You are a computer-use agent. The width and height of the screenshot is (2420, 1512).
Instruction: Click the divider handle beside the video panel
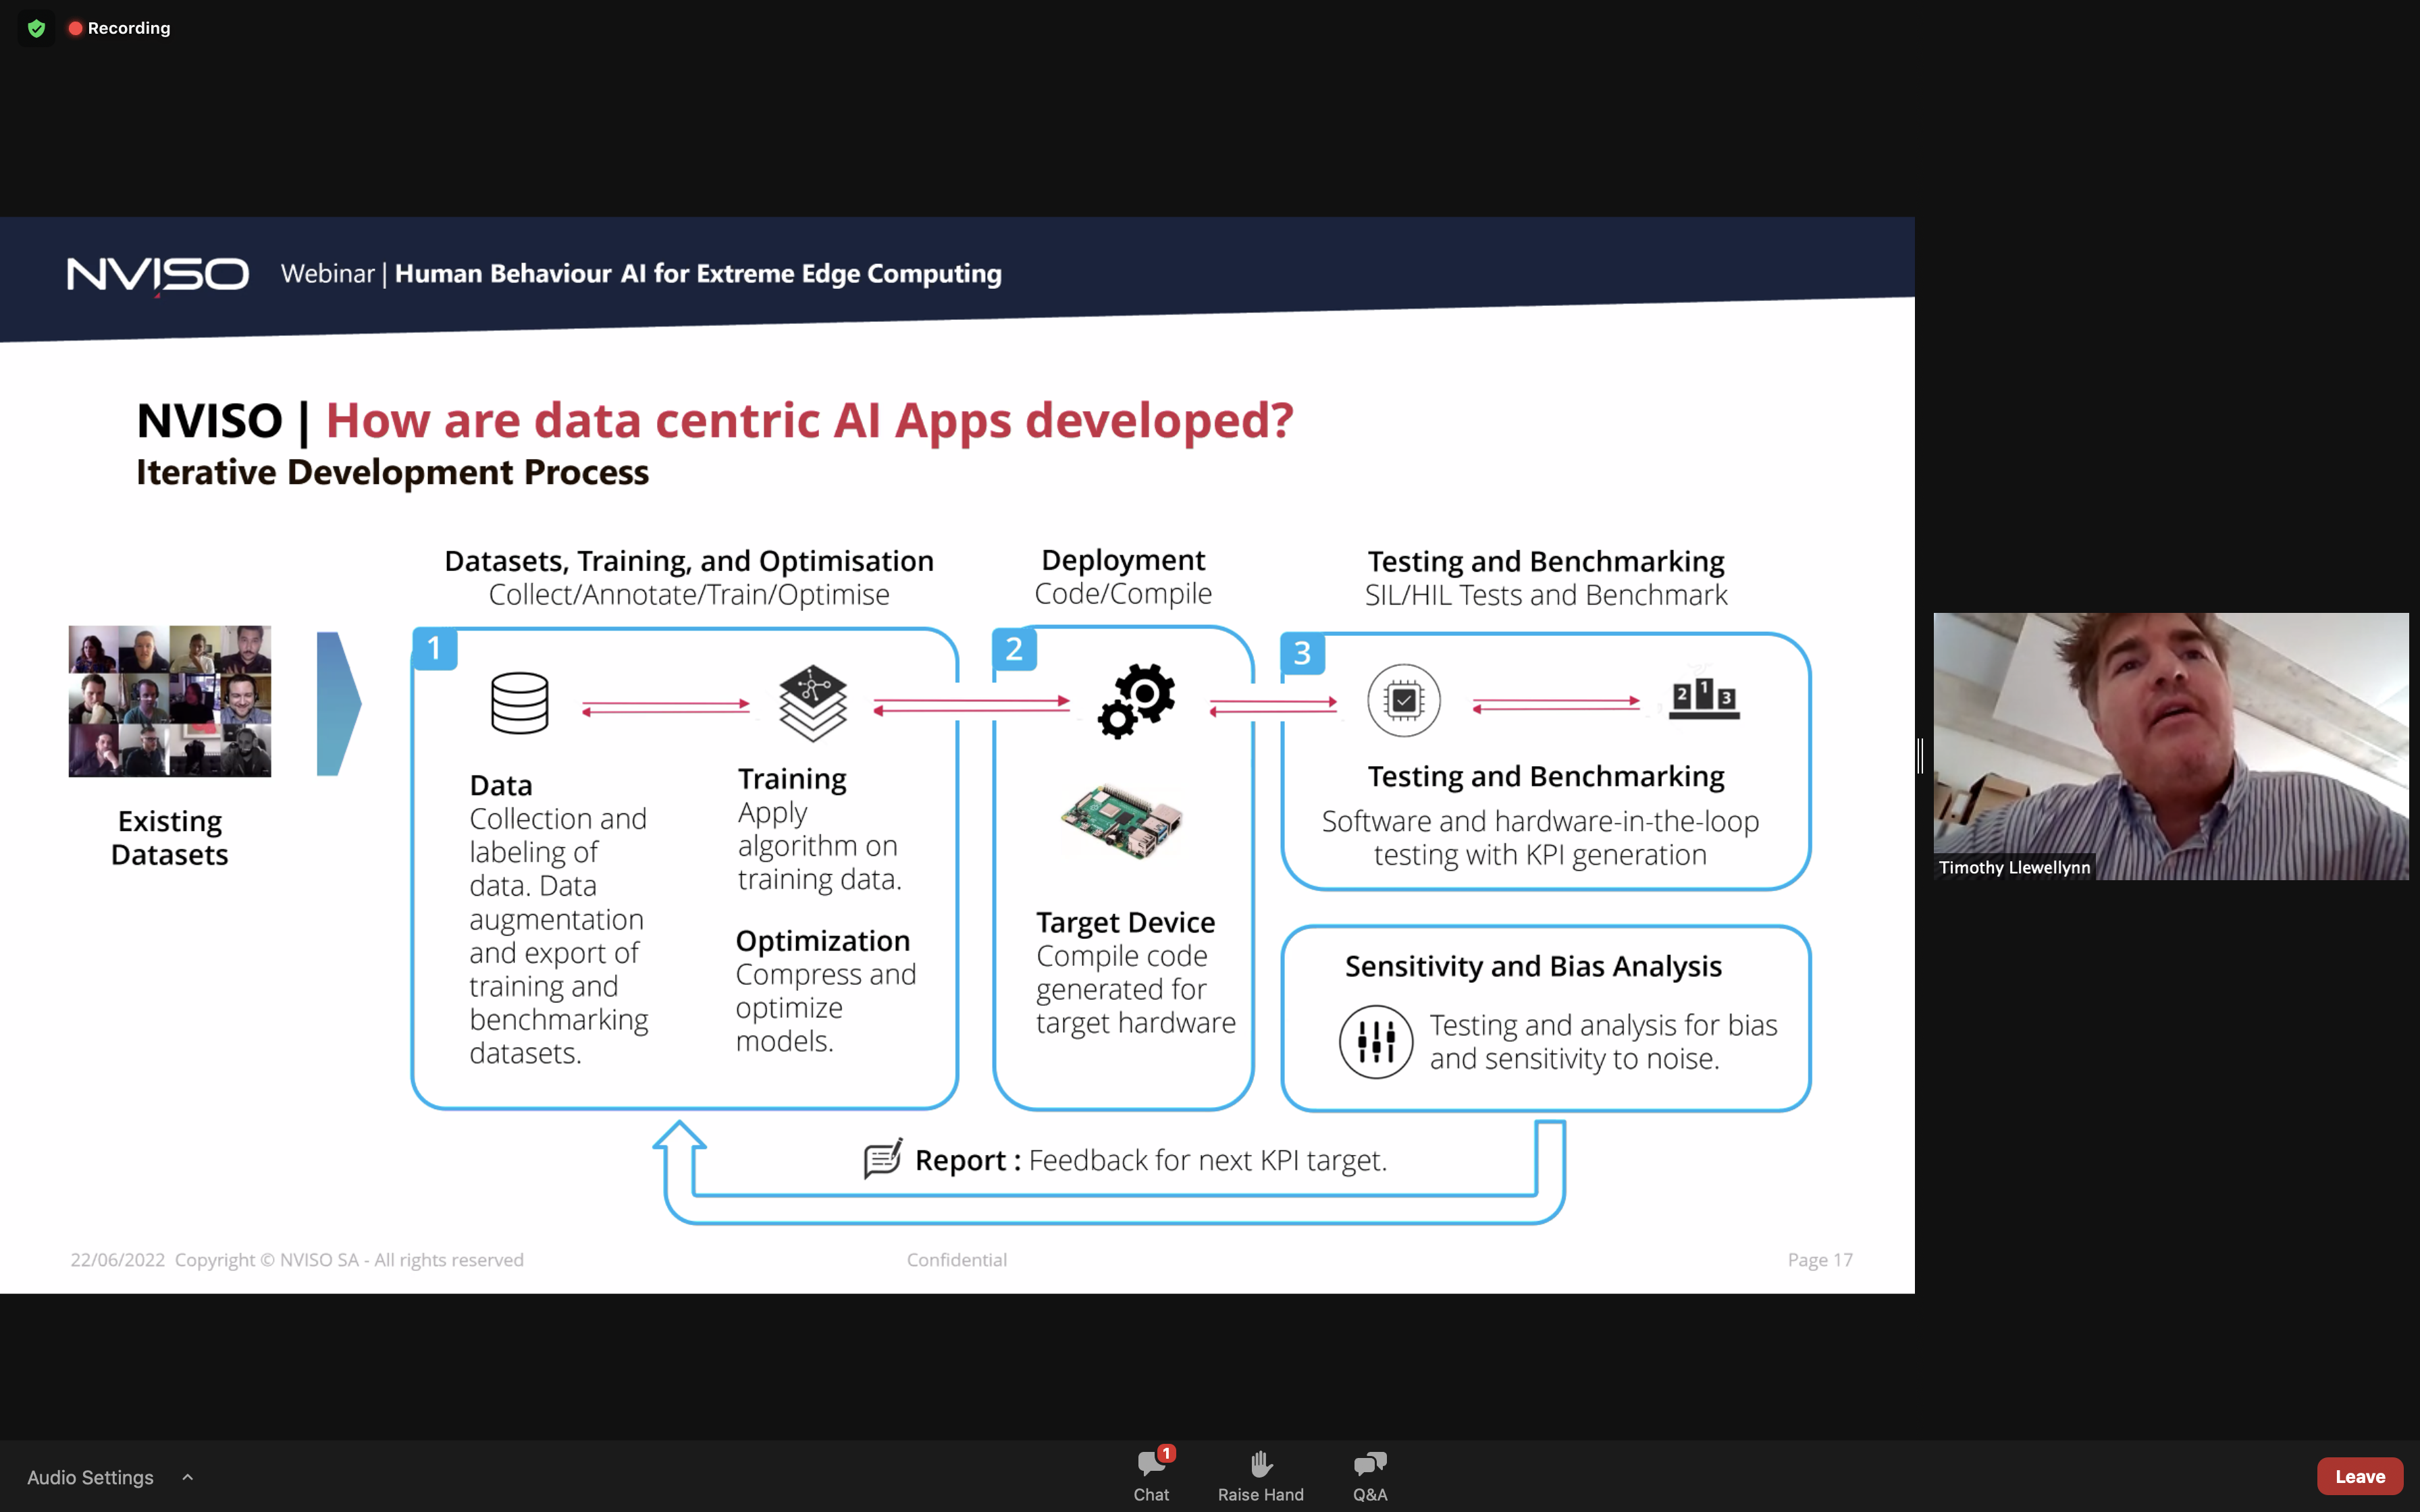coord(1920,756)
